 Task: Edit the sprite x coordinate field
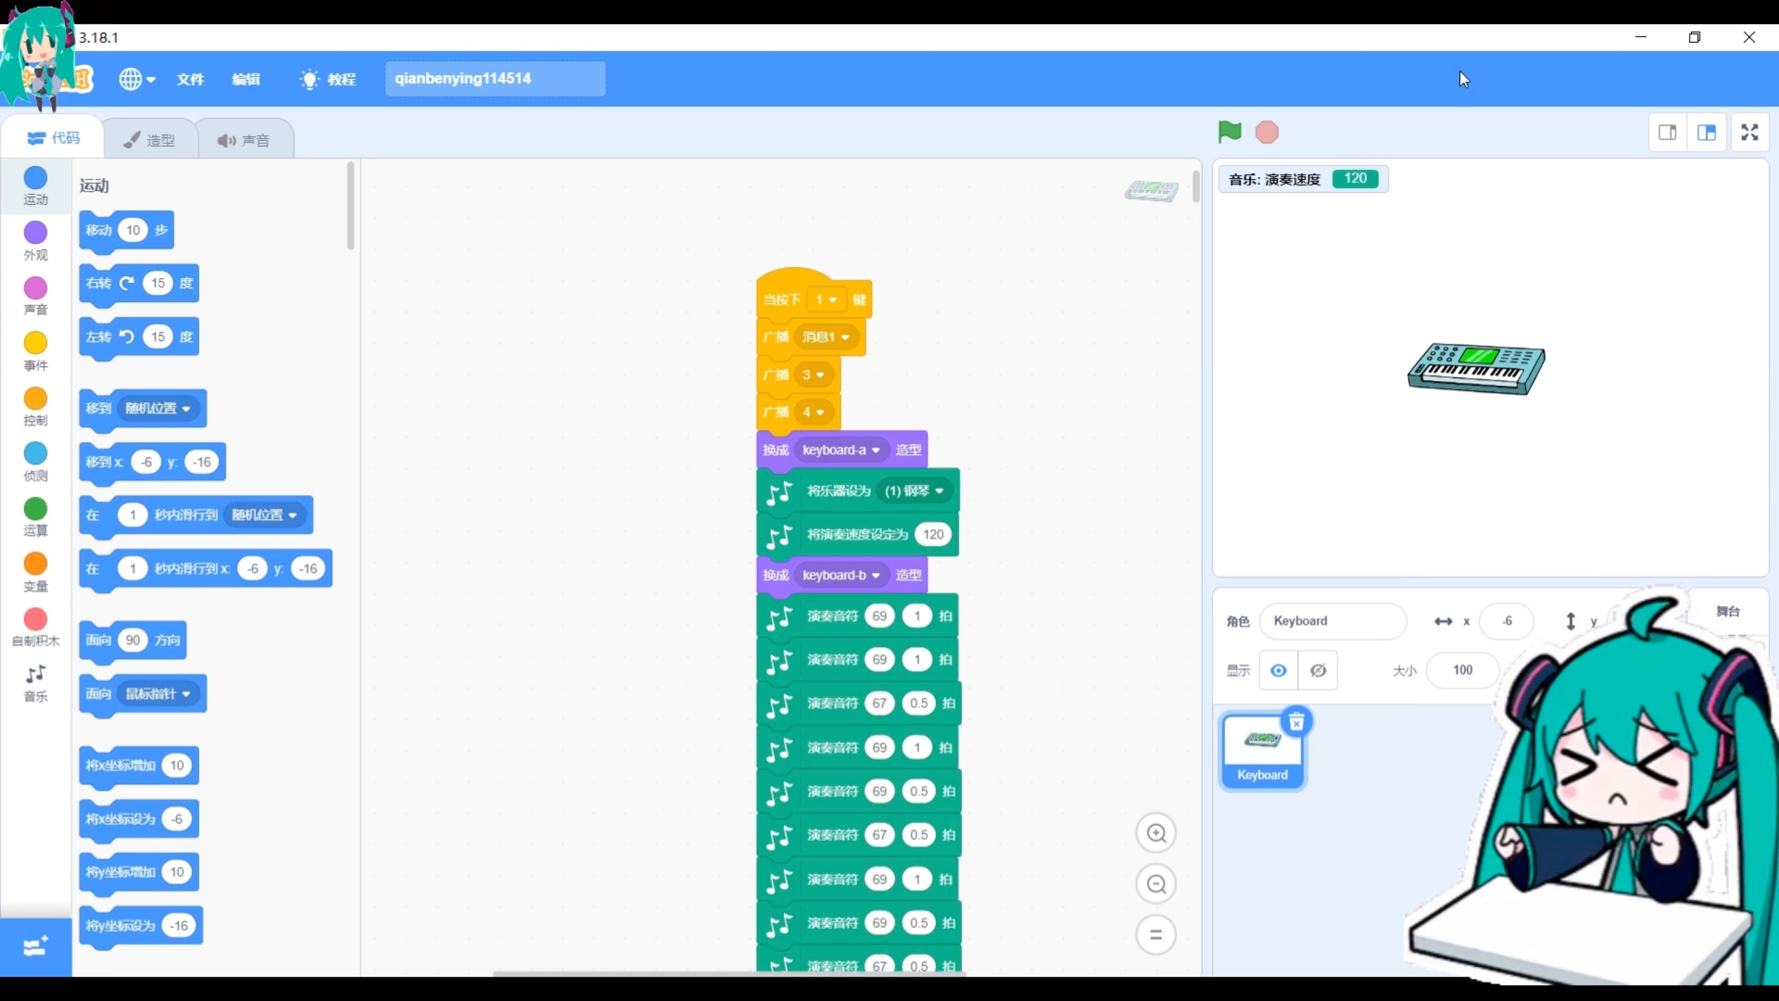coord(1506,621)
